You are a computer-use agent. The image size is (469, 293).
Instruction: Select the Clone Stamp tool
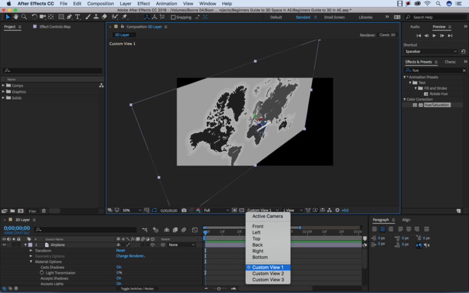pos(96,17)
